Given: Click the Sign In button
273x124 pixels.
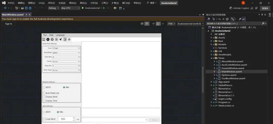Looking at the screenshot, I should coord(9,24).
